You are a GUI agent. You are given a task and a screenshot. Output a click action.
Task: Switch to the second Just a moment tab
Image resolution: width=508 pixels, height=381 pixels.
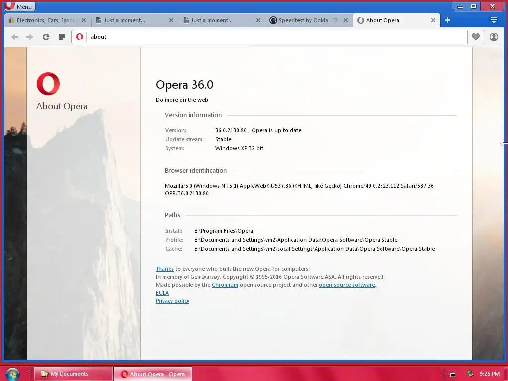pyautogui.click(x=222, y=20)
